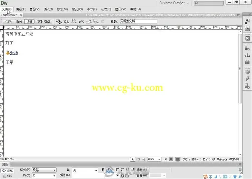Click the 刘宇 text line
252x179 pixels.
tap(9, 43)
